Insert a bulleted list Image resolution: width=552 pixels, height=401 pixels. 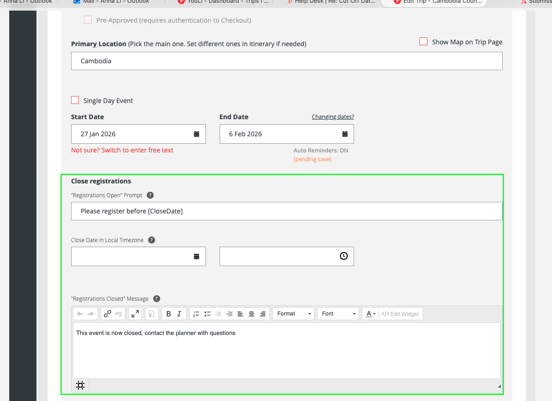pyautogui.click(x=207, y=314)
